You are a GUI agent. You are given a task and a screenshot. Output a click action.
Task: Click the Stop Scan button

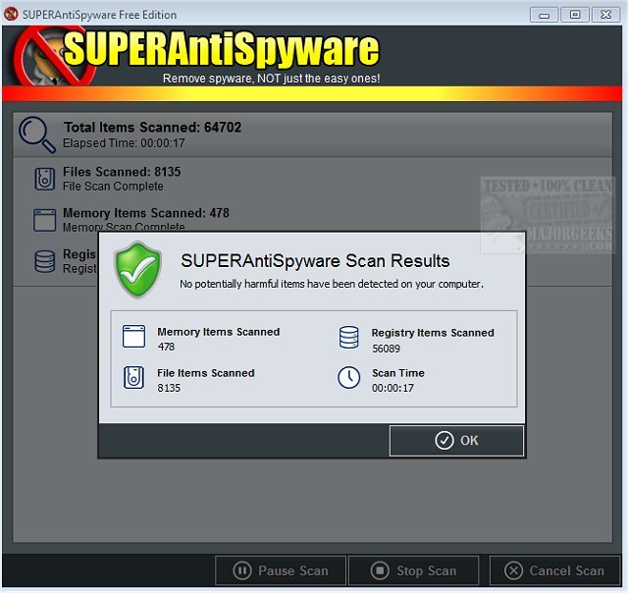coord(414,570)
